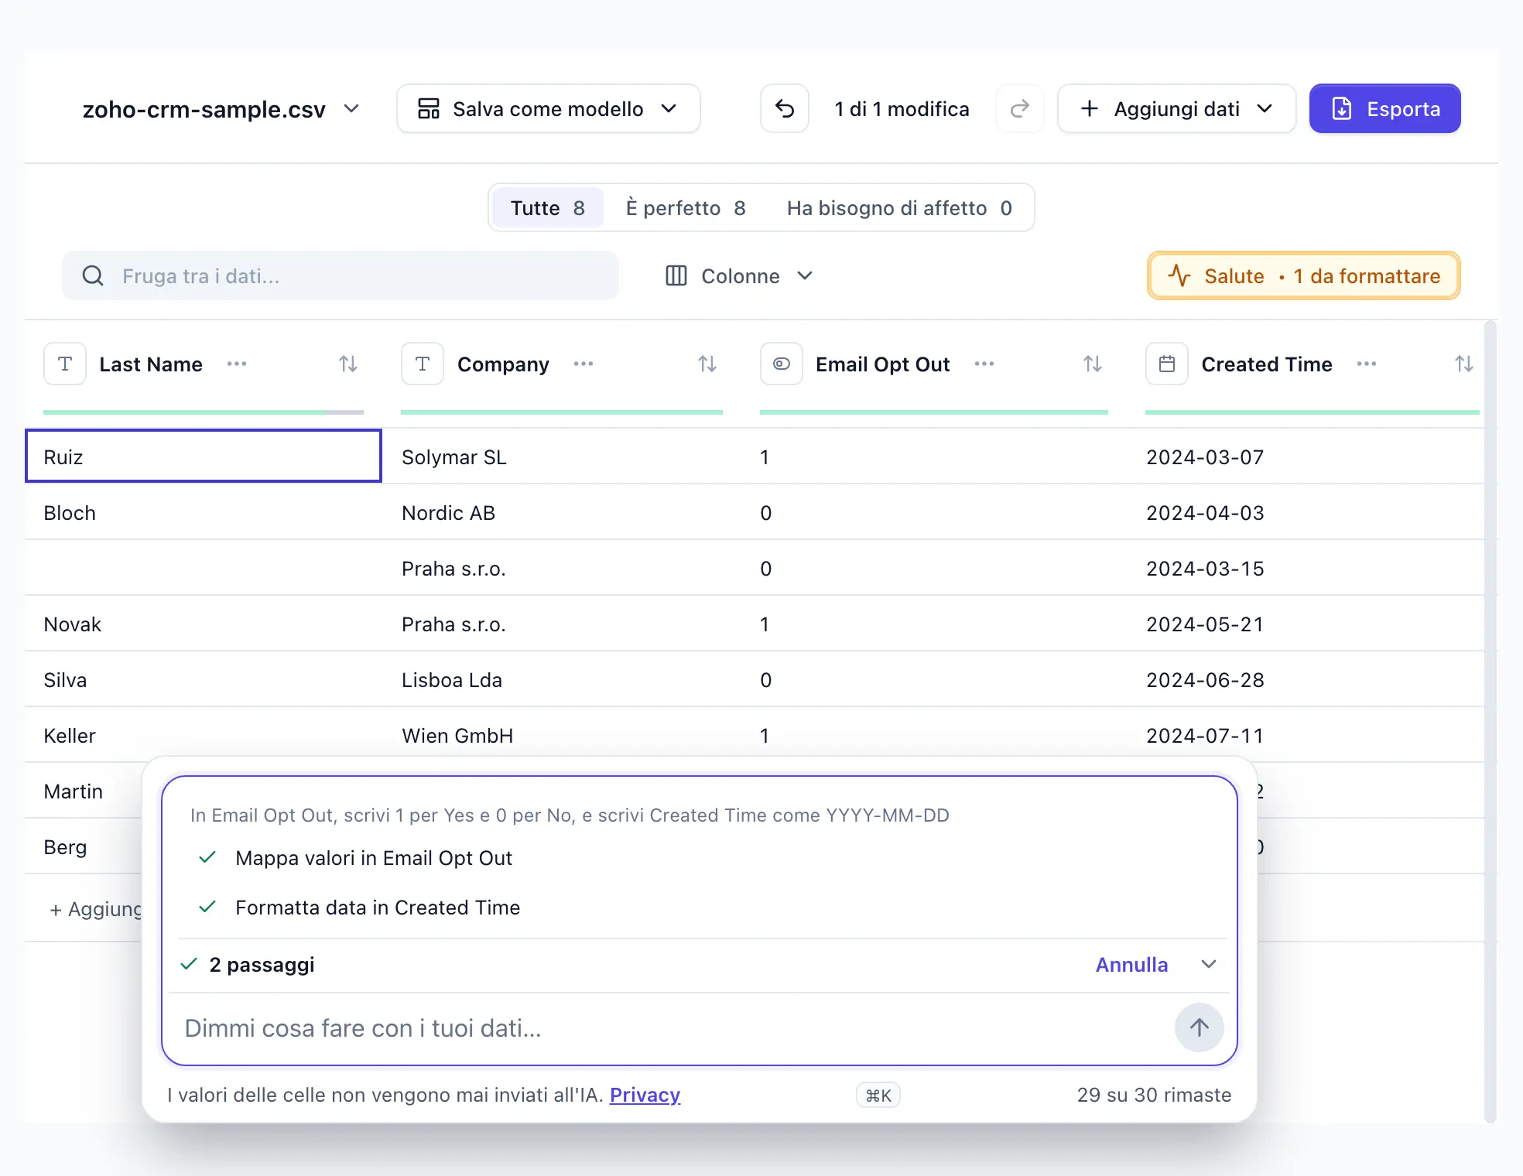This screenshot has width=1523, height=1176.
Task: Click Annulla to undo the steps
Action: click(1131, 965)
